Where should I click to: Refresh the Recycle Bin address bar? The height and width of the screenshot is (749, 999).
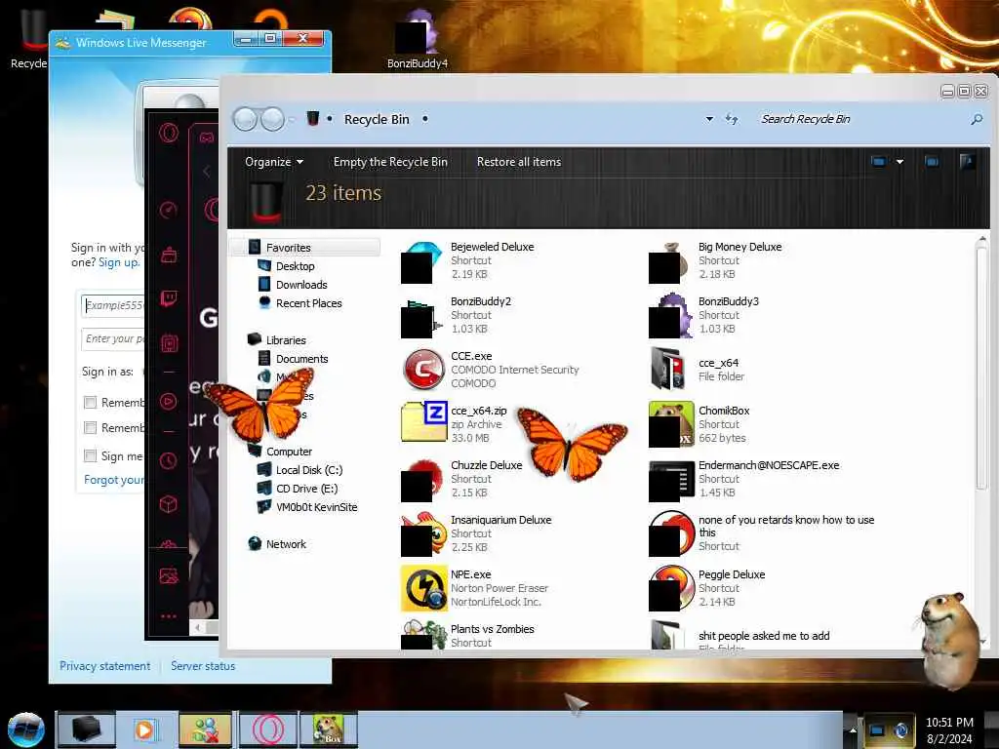(732, 119)
